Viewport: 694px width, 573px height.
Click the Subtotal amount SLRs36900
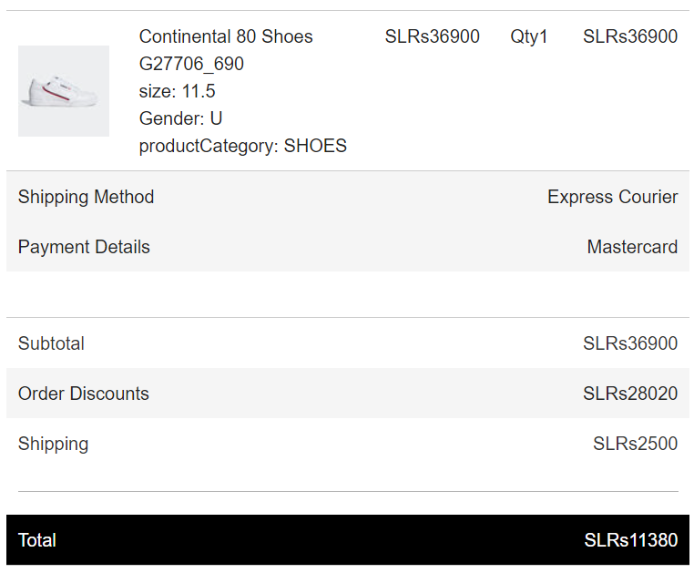click(x=630, y=343)
